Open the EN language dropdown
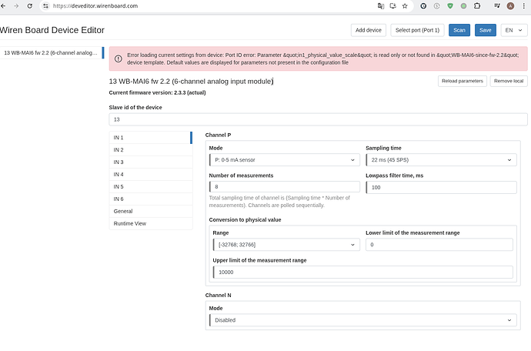The height and width of the screenshot is (351, 531). coord(514,30)
